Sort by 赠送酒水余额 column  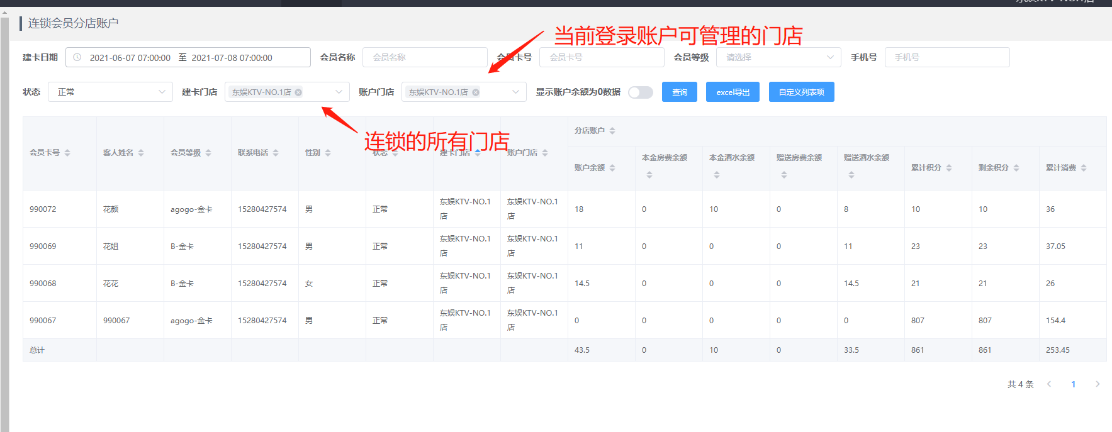(851, 175)
